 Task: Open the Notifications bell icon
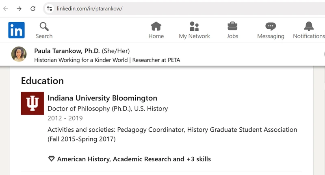tap(309, 26)
